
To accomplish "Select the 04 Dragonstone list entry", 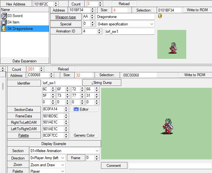I will click(20, 29).
